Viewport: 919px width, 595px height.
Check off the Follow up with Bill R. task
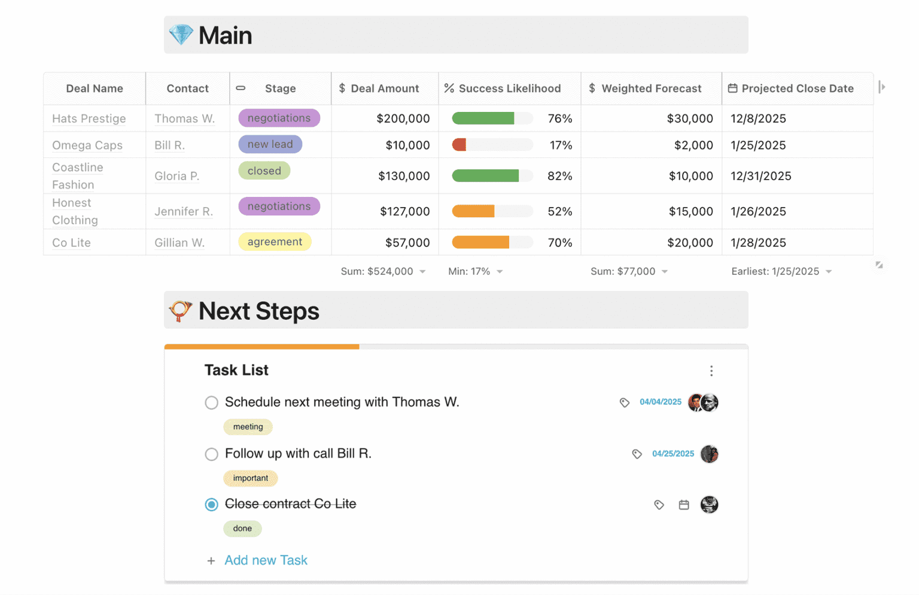pos(211,454)
